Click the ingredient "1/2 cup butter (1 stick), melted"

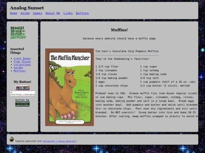(165, 86)
